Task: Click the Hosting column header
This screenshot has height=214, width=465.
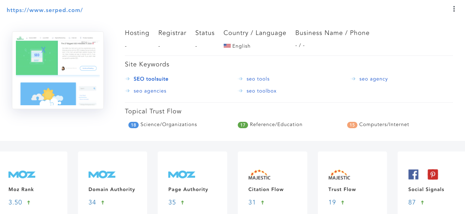Action: 137,33
